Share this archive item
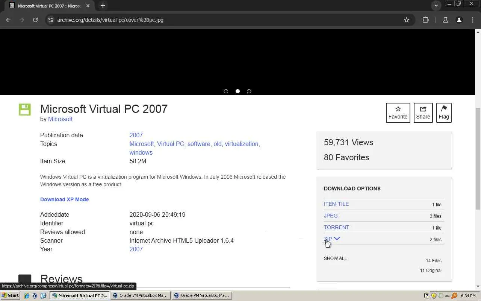The height and width of the screenshot is (301, 481). (x=423, y=112)
